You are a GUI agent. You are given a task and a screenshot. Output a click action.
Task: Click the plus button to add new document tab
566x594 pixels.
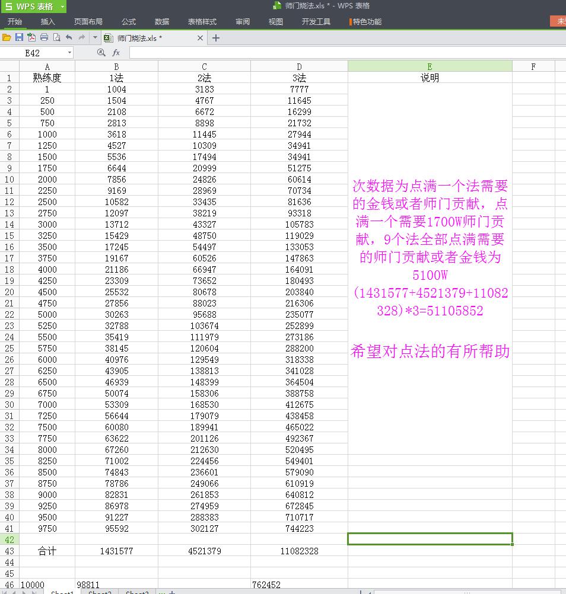216,38
